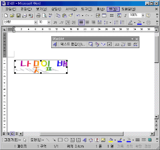Choose the WordArt Shape icon
160x150 pixels.
(x=103, y=44)
